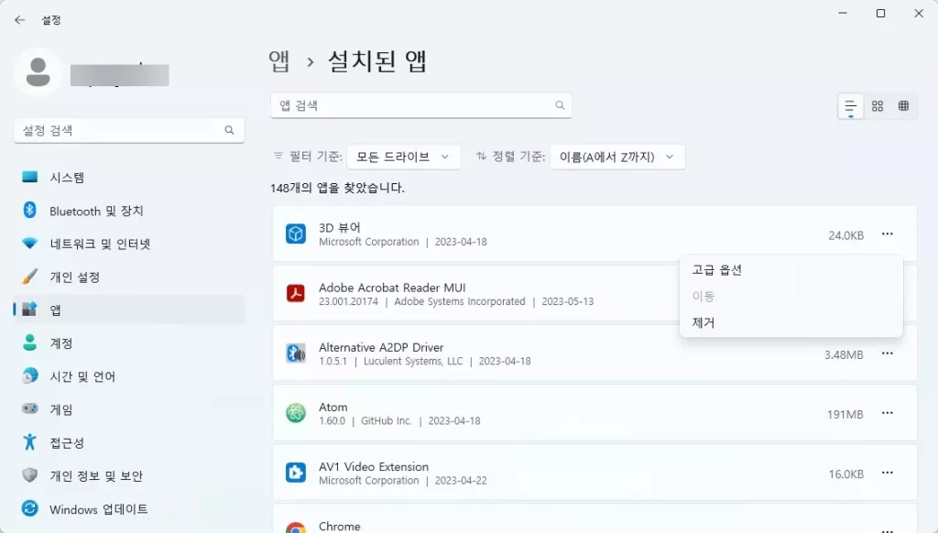Click 앱 in the breadcrumb

click(278, 61)
